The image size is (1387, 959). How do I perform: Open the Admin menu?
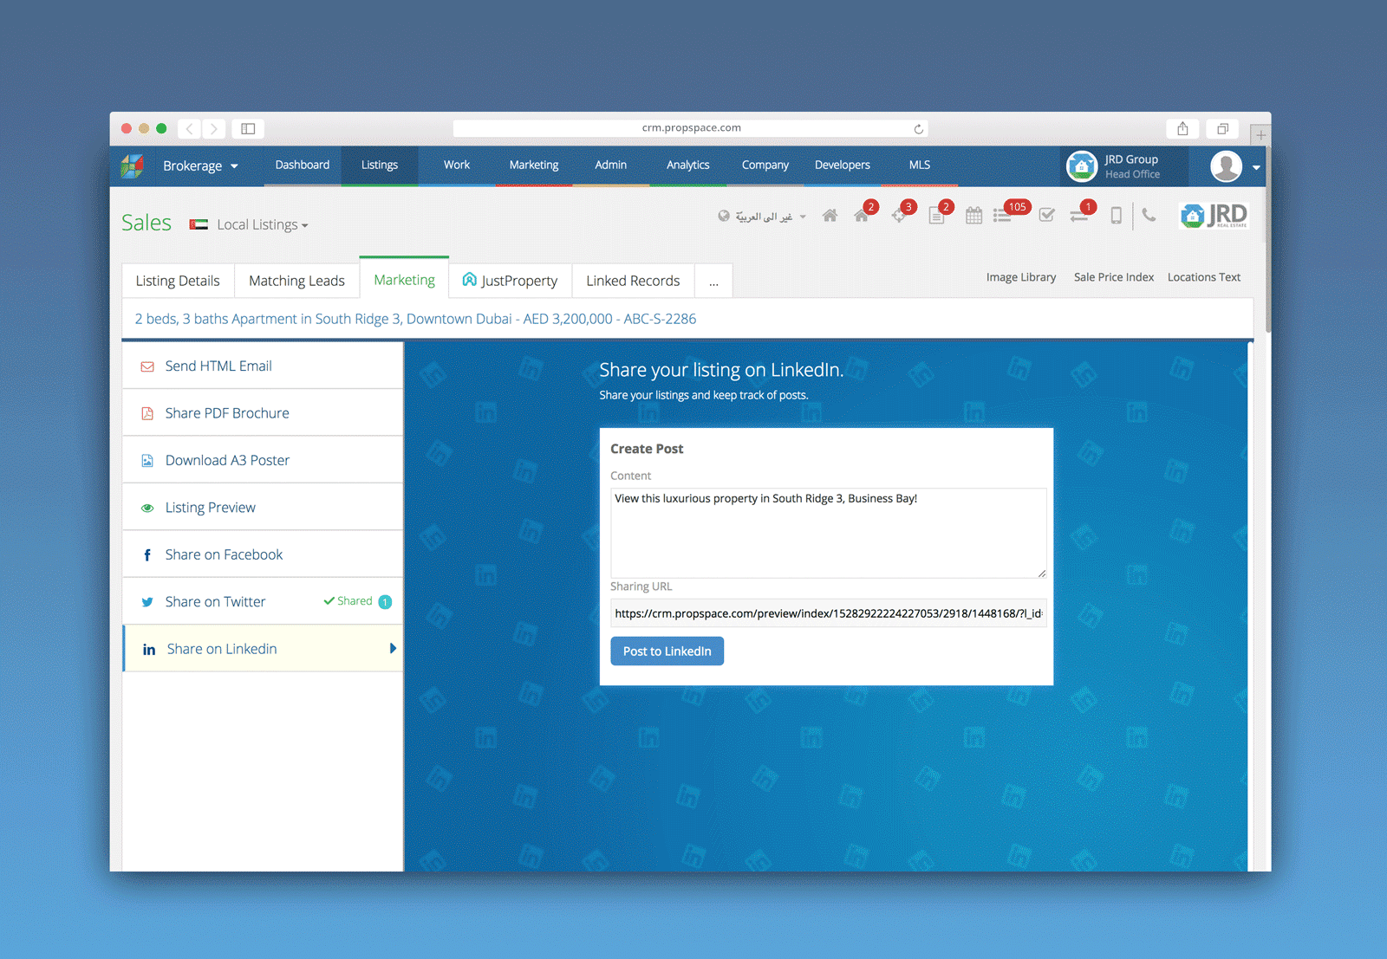611,165
